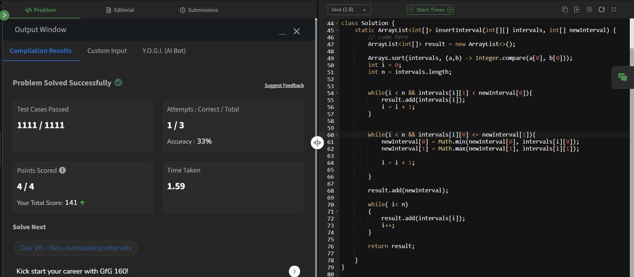This screenshot has width=634, height=277.
Task: Click the return result line in the editor
Action: [x=391, y=246]
